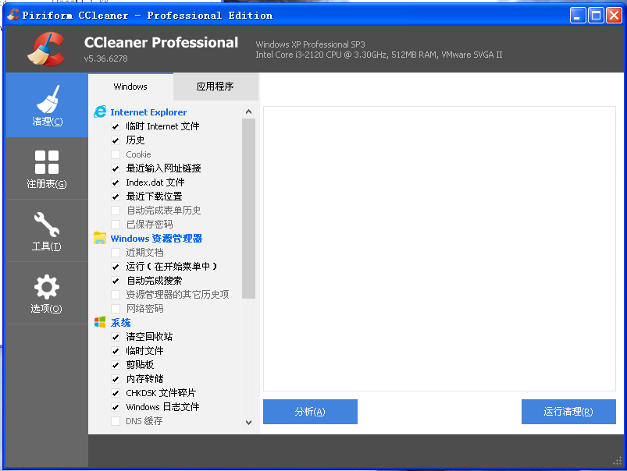Uncheck 最近下载位置
This screenshot has width=627, height=471.
[x=116, y=197]
